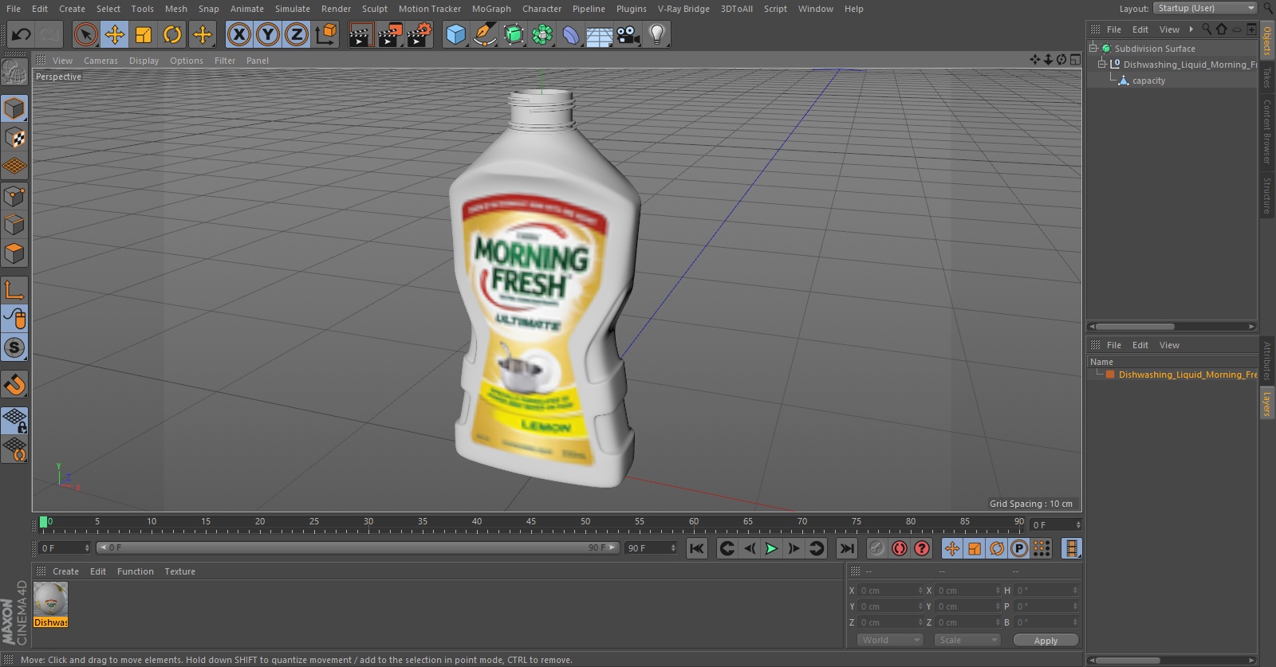Click the Apply button
The width and height of the screenshot is (1276, 667).
tap(1046, 640)
